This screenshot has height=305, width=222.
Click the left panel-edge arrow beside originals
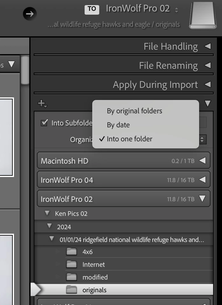point(36,290)
